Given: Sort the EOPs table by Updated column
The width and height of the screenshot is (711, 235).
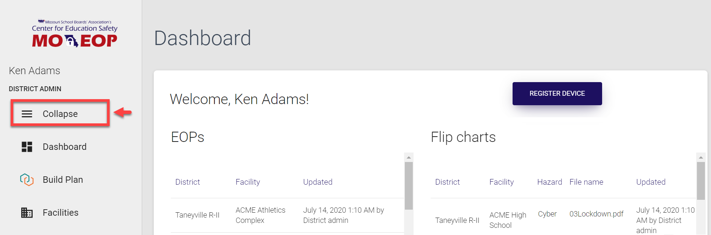Looking at the screenshot, I should click(x=318, y=182).
